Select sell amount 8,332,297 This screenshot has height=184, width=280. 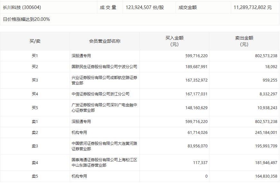point(268,94)
